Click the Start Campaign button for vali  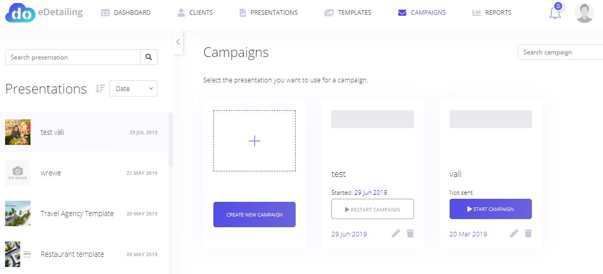(x=491, y=209)
